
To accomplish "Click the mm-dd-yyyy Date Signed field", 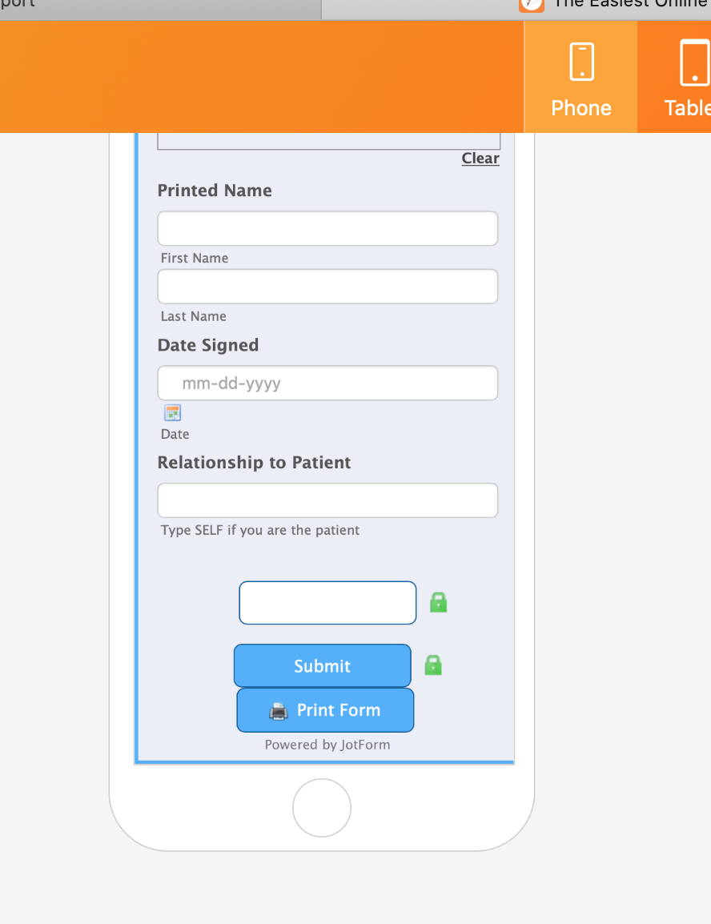I will tap(327, 384).
